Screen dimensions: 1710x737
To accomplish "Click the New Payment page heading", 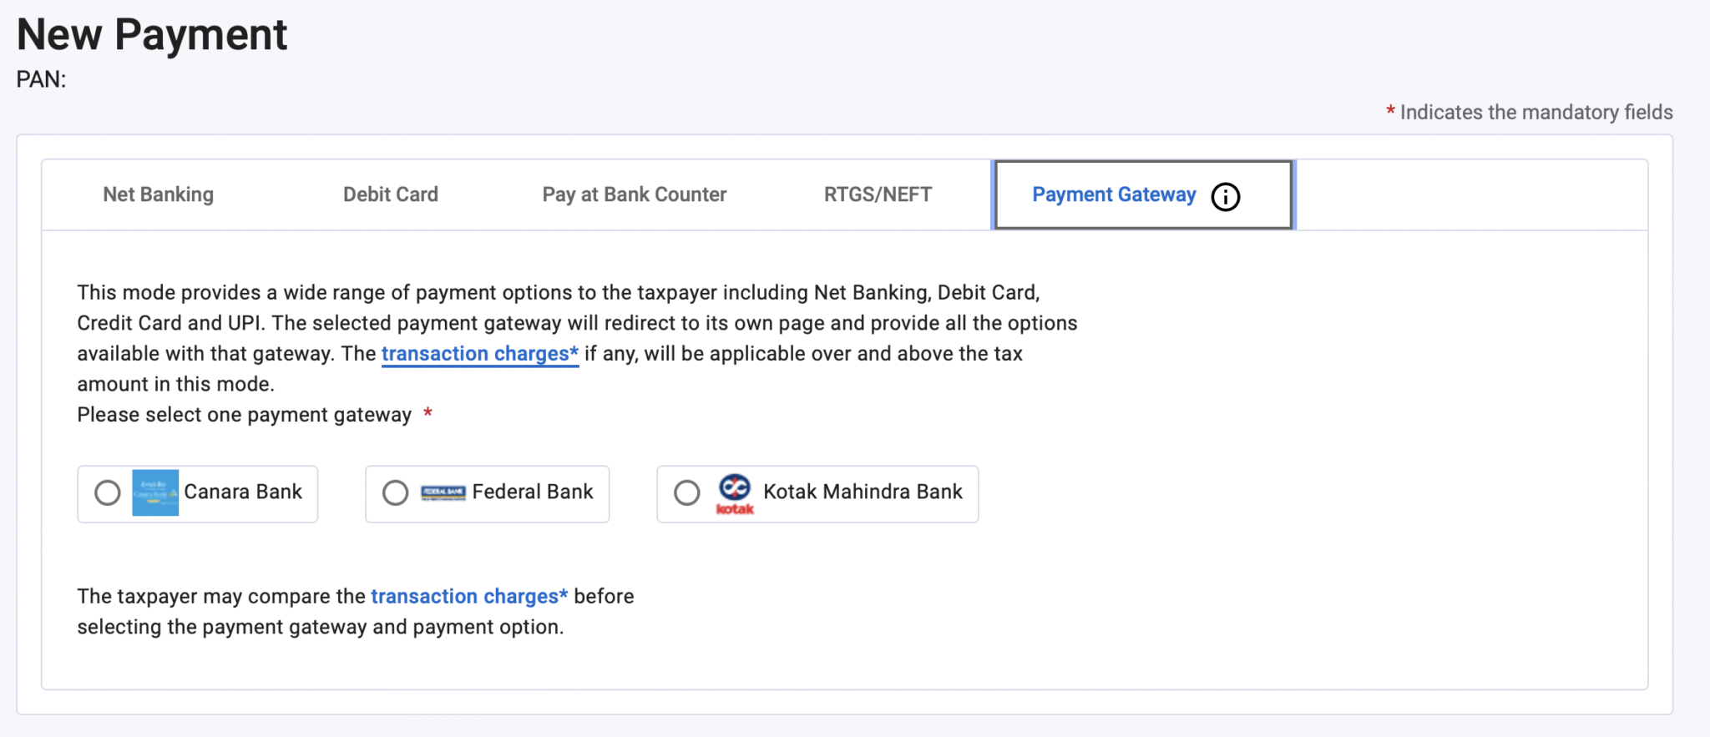I will click(x=152, y=35).
